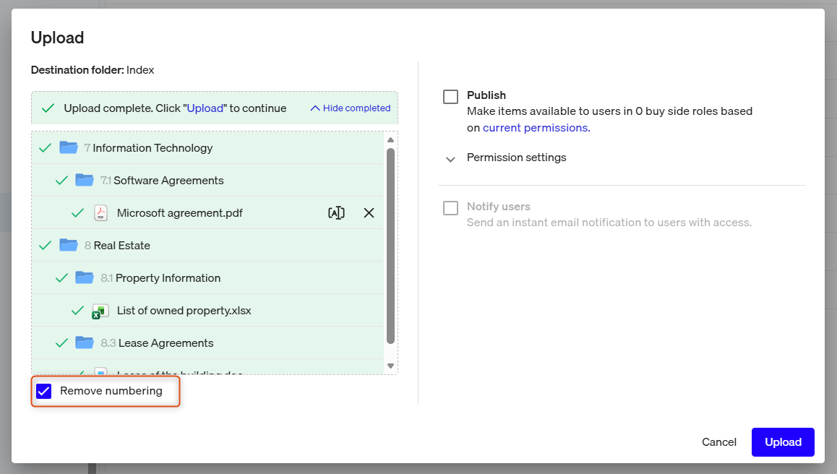Remove Microsoft agreement.pdf with the X icon
The width and height of the screenshot is (837, 474).
[x=369, y=213]
